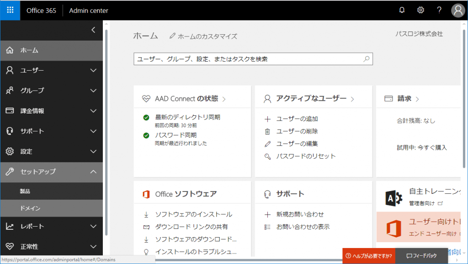Open the フィードバック button
This screenshot has height=264, width=468.
421,256
